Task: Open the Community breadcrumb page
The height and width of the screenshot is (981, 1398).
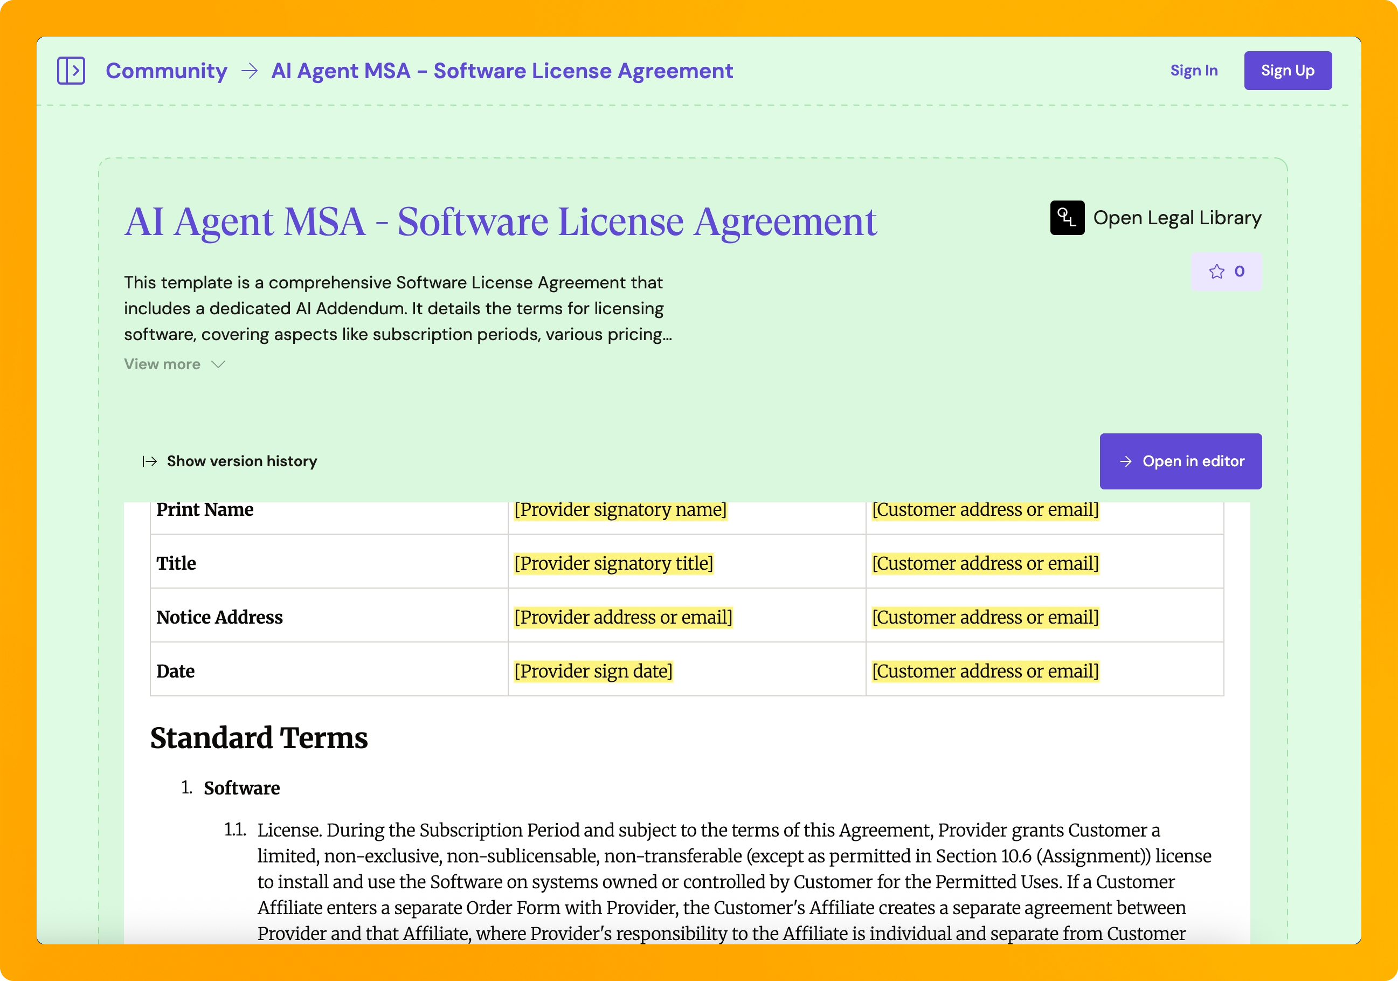Action: [x=165, y=71]
